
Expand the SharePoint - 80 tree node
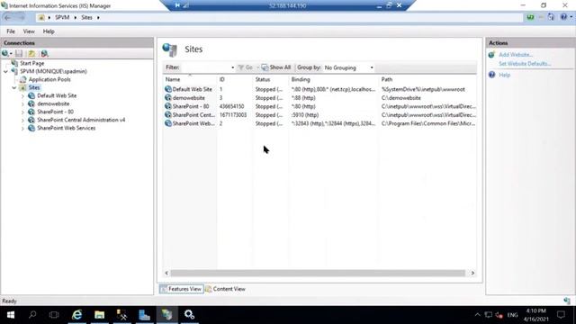[22, 112]
